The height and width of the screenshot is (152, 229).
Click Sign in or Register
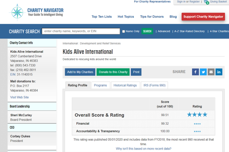pos(188,2)
